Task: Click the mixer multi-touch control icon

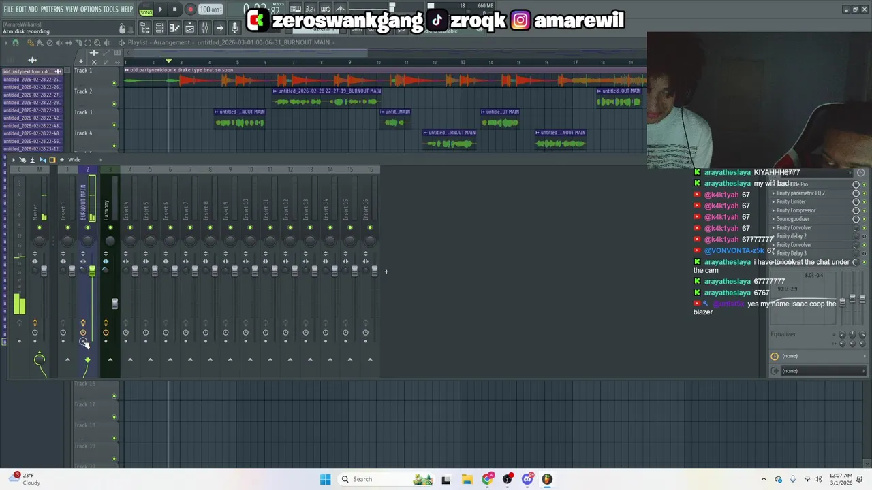Action: [22, 159]
